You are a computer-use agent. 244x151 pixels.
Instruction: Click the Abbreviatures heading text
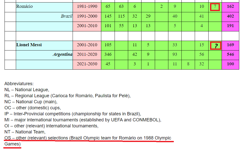[x=19, y=84]
